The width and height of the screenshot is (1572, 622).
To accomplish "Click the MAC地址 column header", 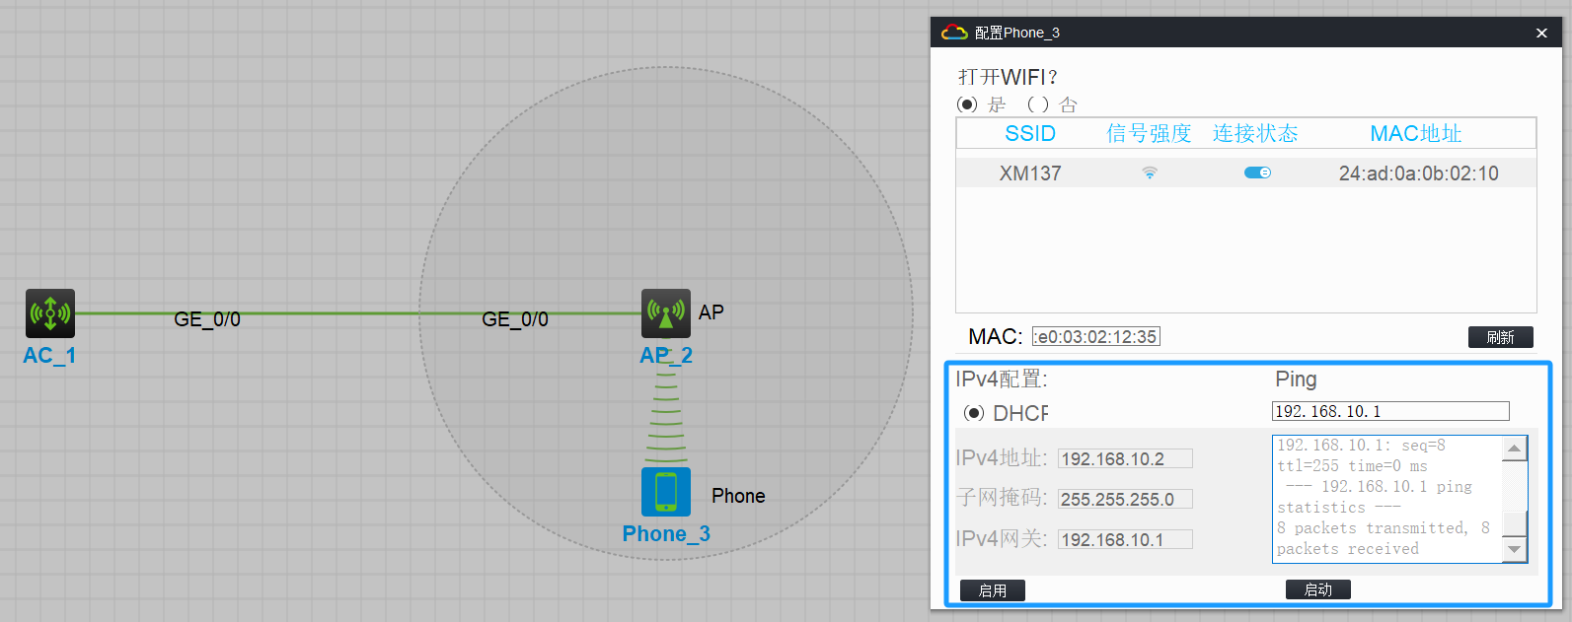I will point(1415,133).
